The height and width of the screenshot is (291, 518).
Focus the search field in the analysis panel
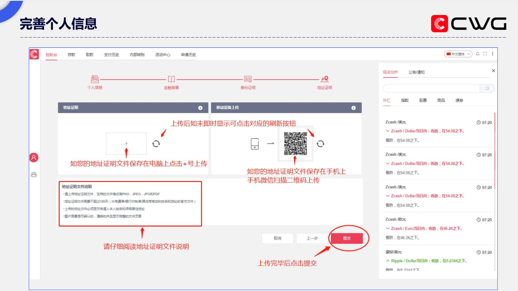click(431, 88)
